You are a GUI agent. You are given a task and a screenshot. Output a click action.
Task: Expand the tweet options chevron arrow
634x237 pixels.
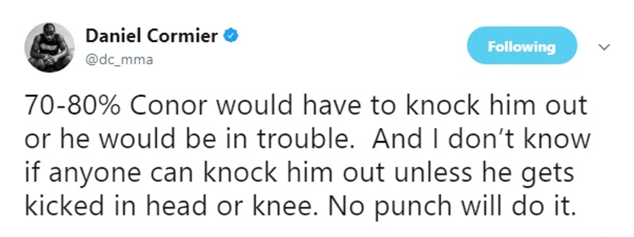[x=604, y=47]
